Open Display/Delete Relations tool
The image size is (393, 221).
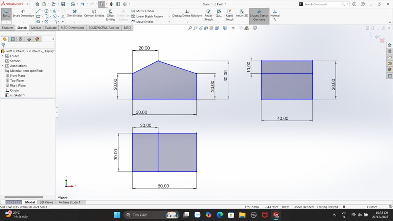tap(187, 13)
